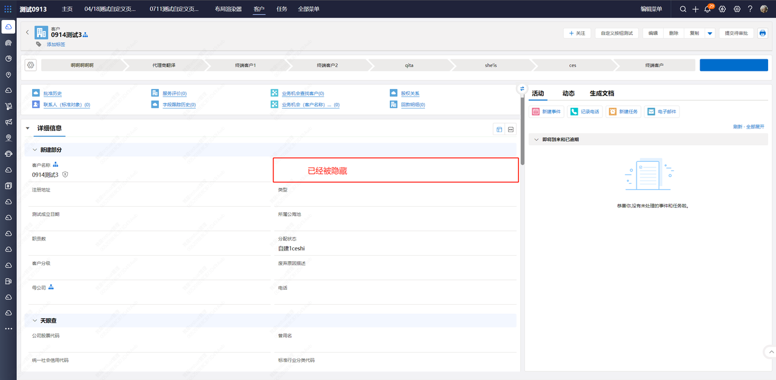Open the app launcher grid icon
The height and width of the screenshot is (380, 776).
pos(8,9)
